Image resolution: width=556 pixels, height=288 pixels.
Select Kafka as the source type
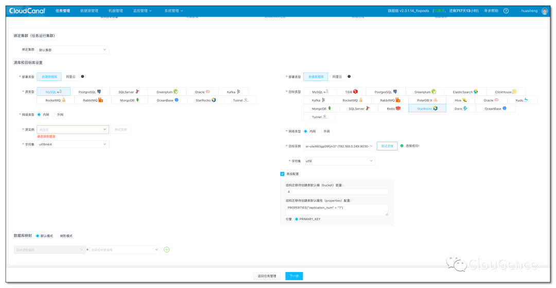[234, 92]
